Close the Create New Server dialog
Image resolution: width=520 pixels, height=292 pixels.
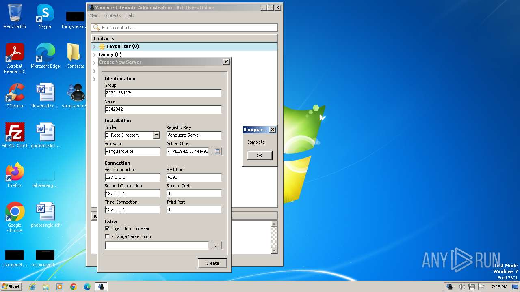coord(226,62)
